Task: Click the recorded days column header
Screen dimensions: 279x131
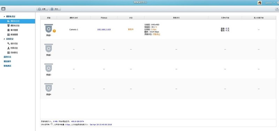Action: [225, 18]
